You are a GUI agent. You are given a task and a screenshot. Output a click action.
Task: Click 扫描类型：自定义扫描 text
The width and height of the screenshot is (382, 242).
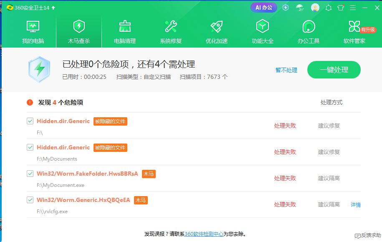point(144,77)
